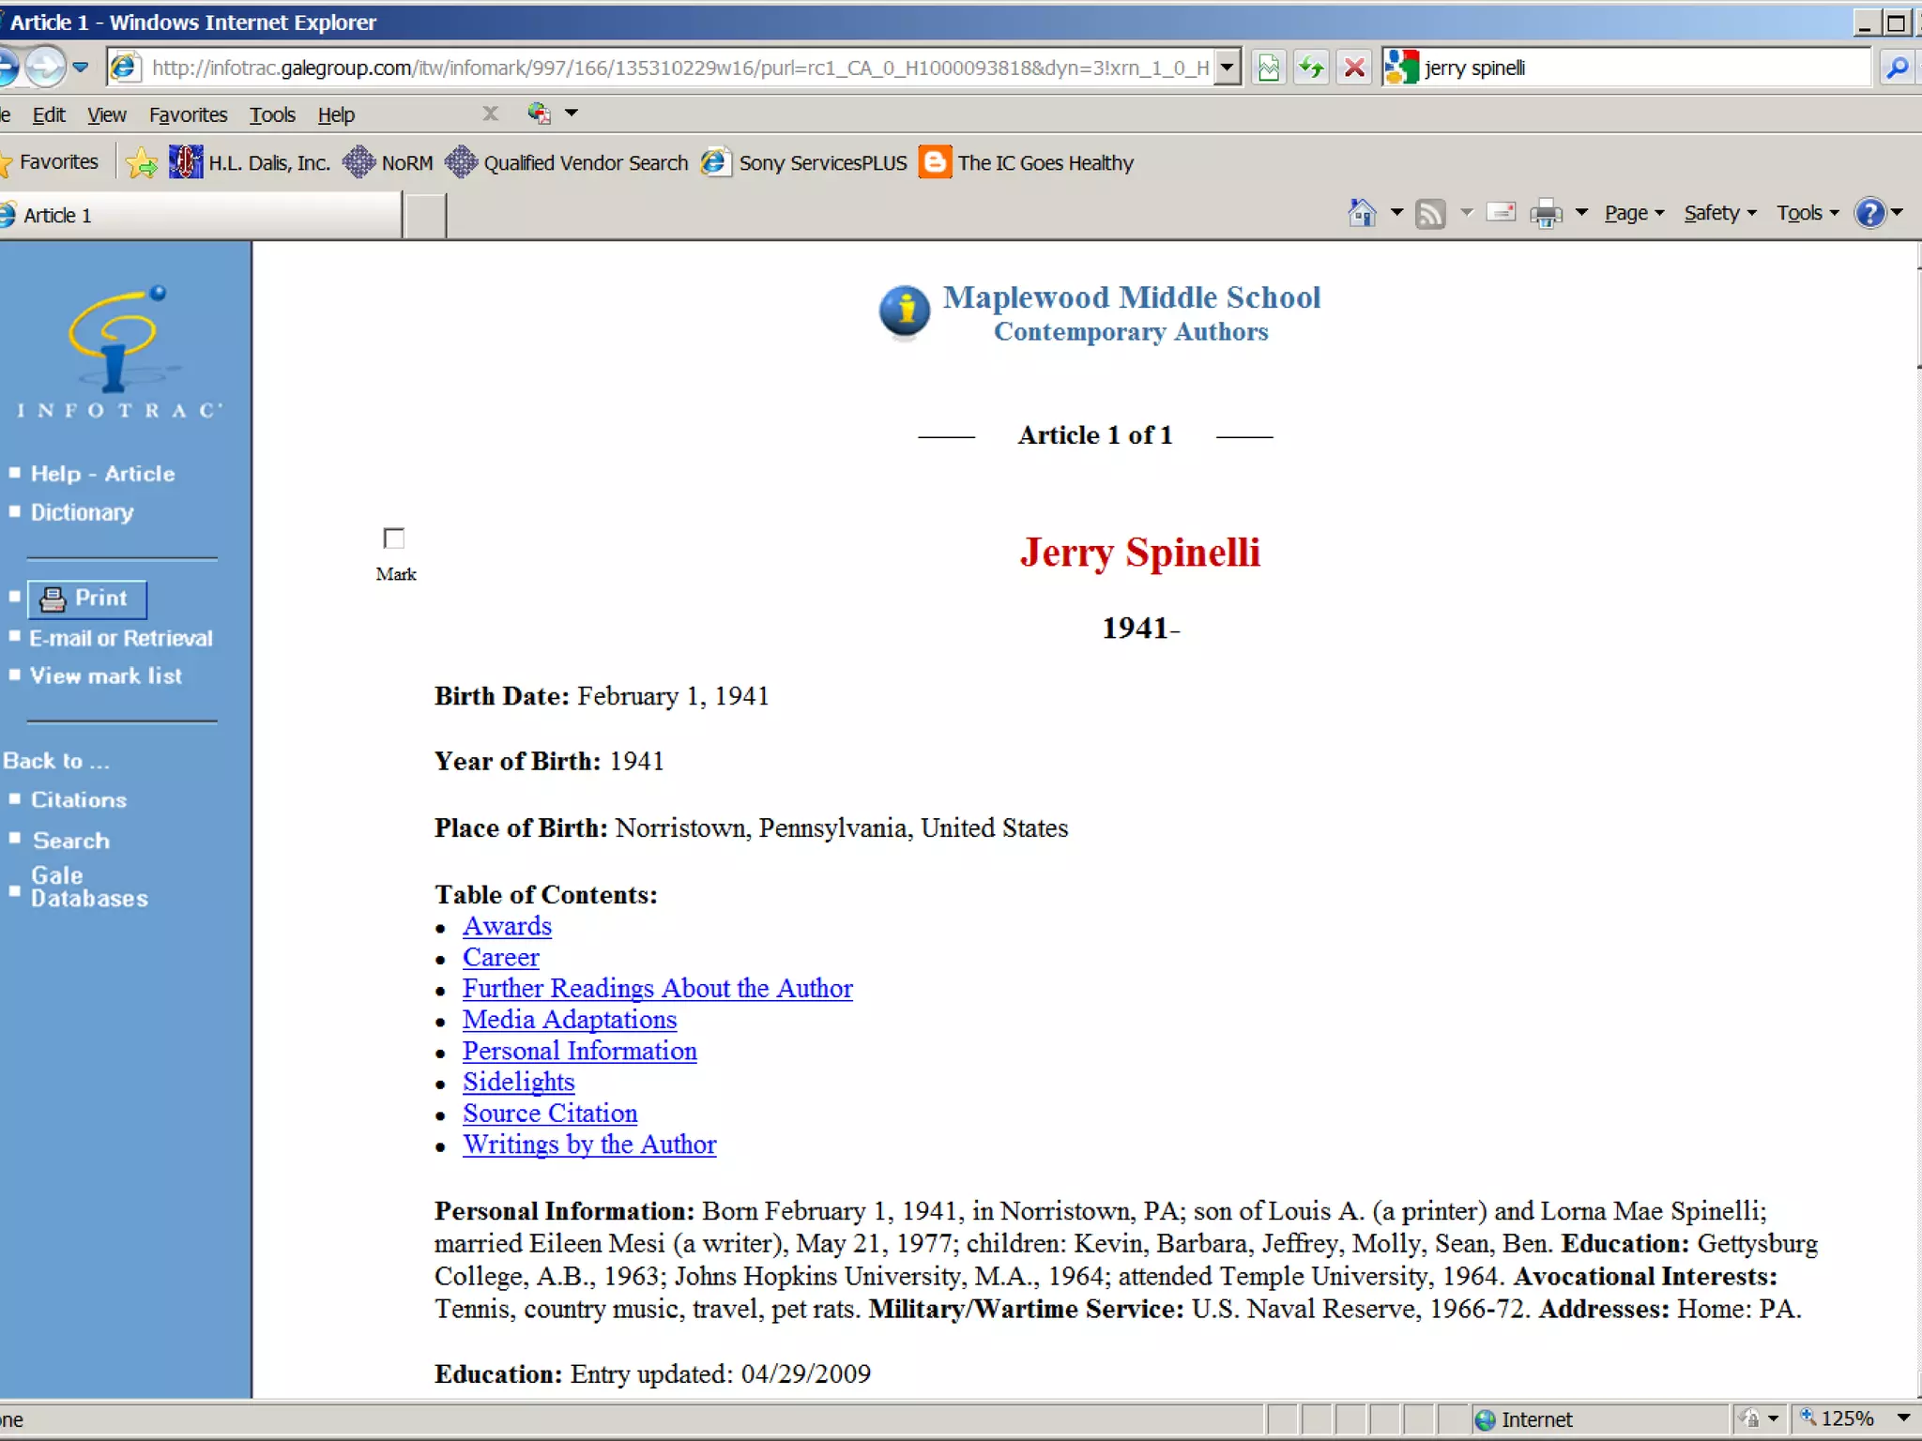
Task: Click the RSS feeds icon
Action: pyautogui.click(x=1430, y=214)
